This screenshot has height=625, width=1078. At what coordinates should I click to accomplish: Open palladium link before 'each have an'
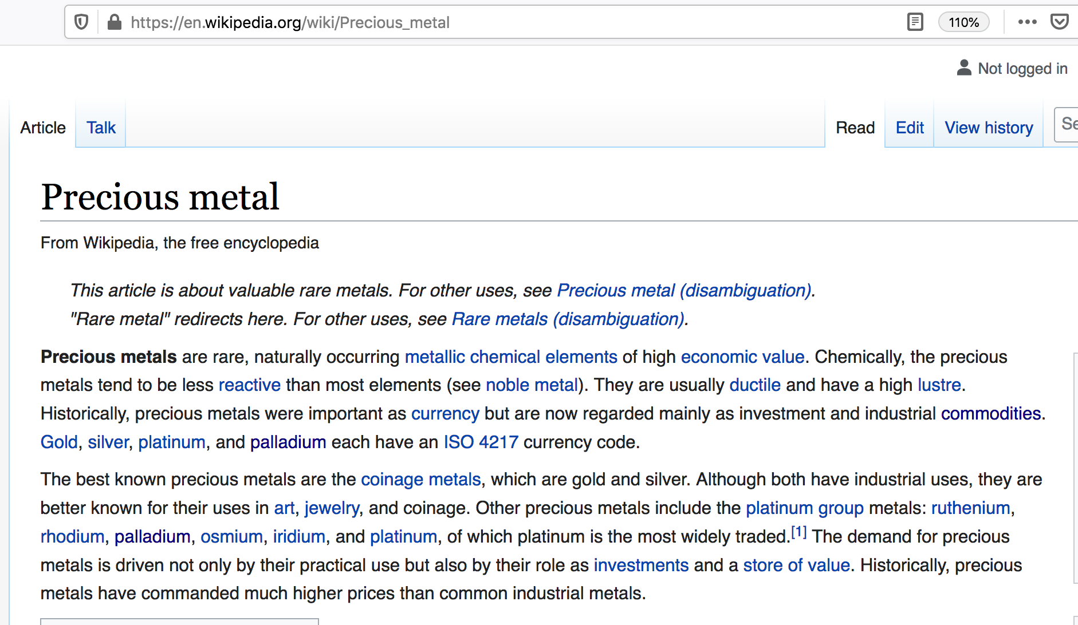tap(288, 442)
